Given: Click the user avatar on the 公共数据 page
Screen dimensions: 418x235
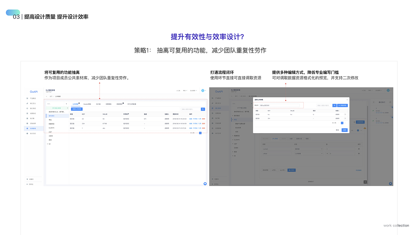Looking at the screenshot, I should (x=203, y=90).
